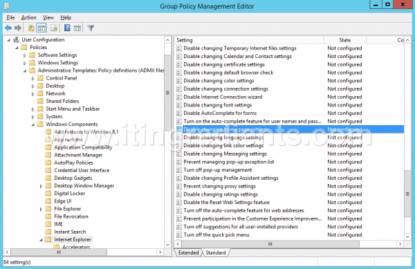Click the Forward arrow toolbar icon
Image resolution: width=415 pixels, height=269 pixels.
click(18, 28)
